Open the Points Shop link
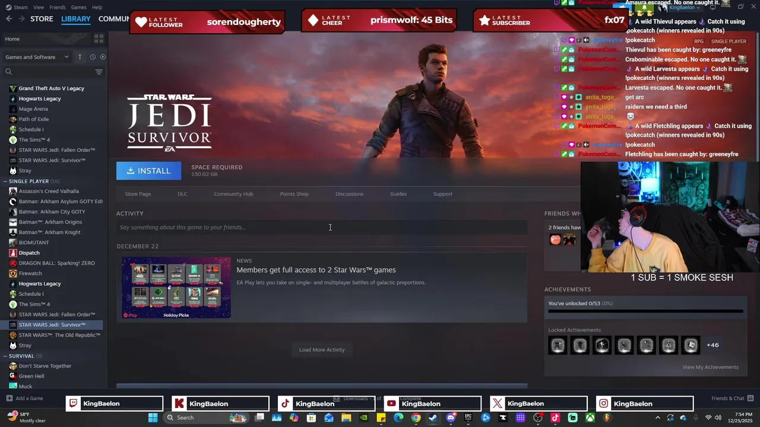Screen dimensions: 760x427 (294, 194)
